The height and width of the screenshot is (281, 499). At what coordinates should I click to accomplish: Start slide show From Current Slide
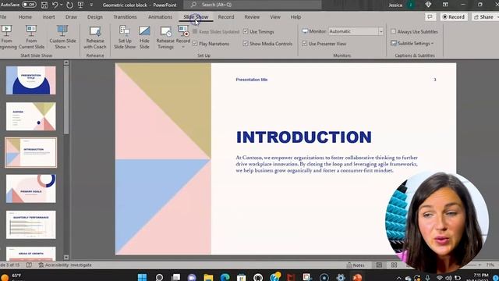pos(31,37)
